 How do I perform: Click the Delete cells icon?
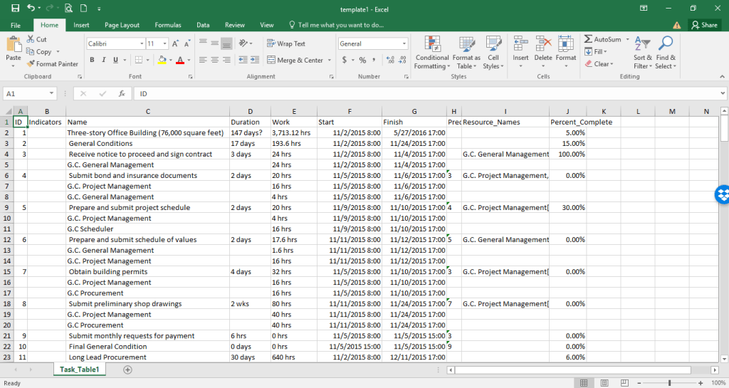tap(543, 45)
